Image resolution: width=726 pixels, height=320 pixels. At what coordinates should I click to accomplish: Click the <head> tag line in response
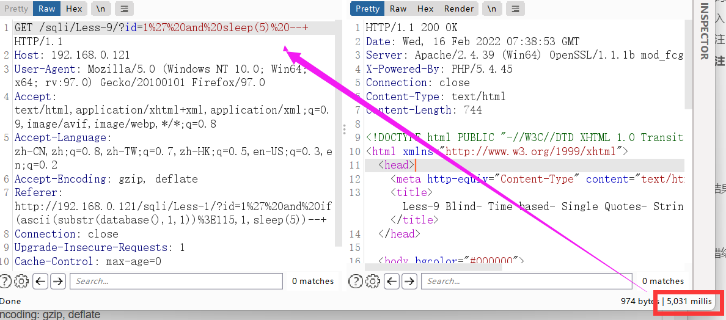coord(396,165)
